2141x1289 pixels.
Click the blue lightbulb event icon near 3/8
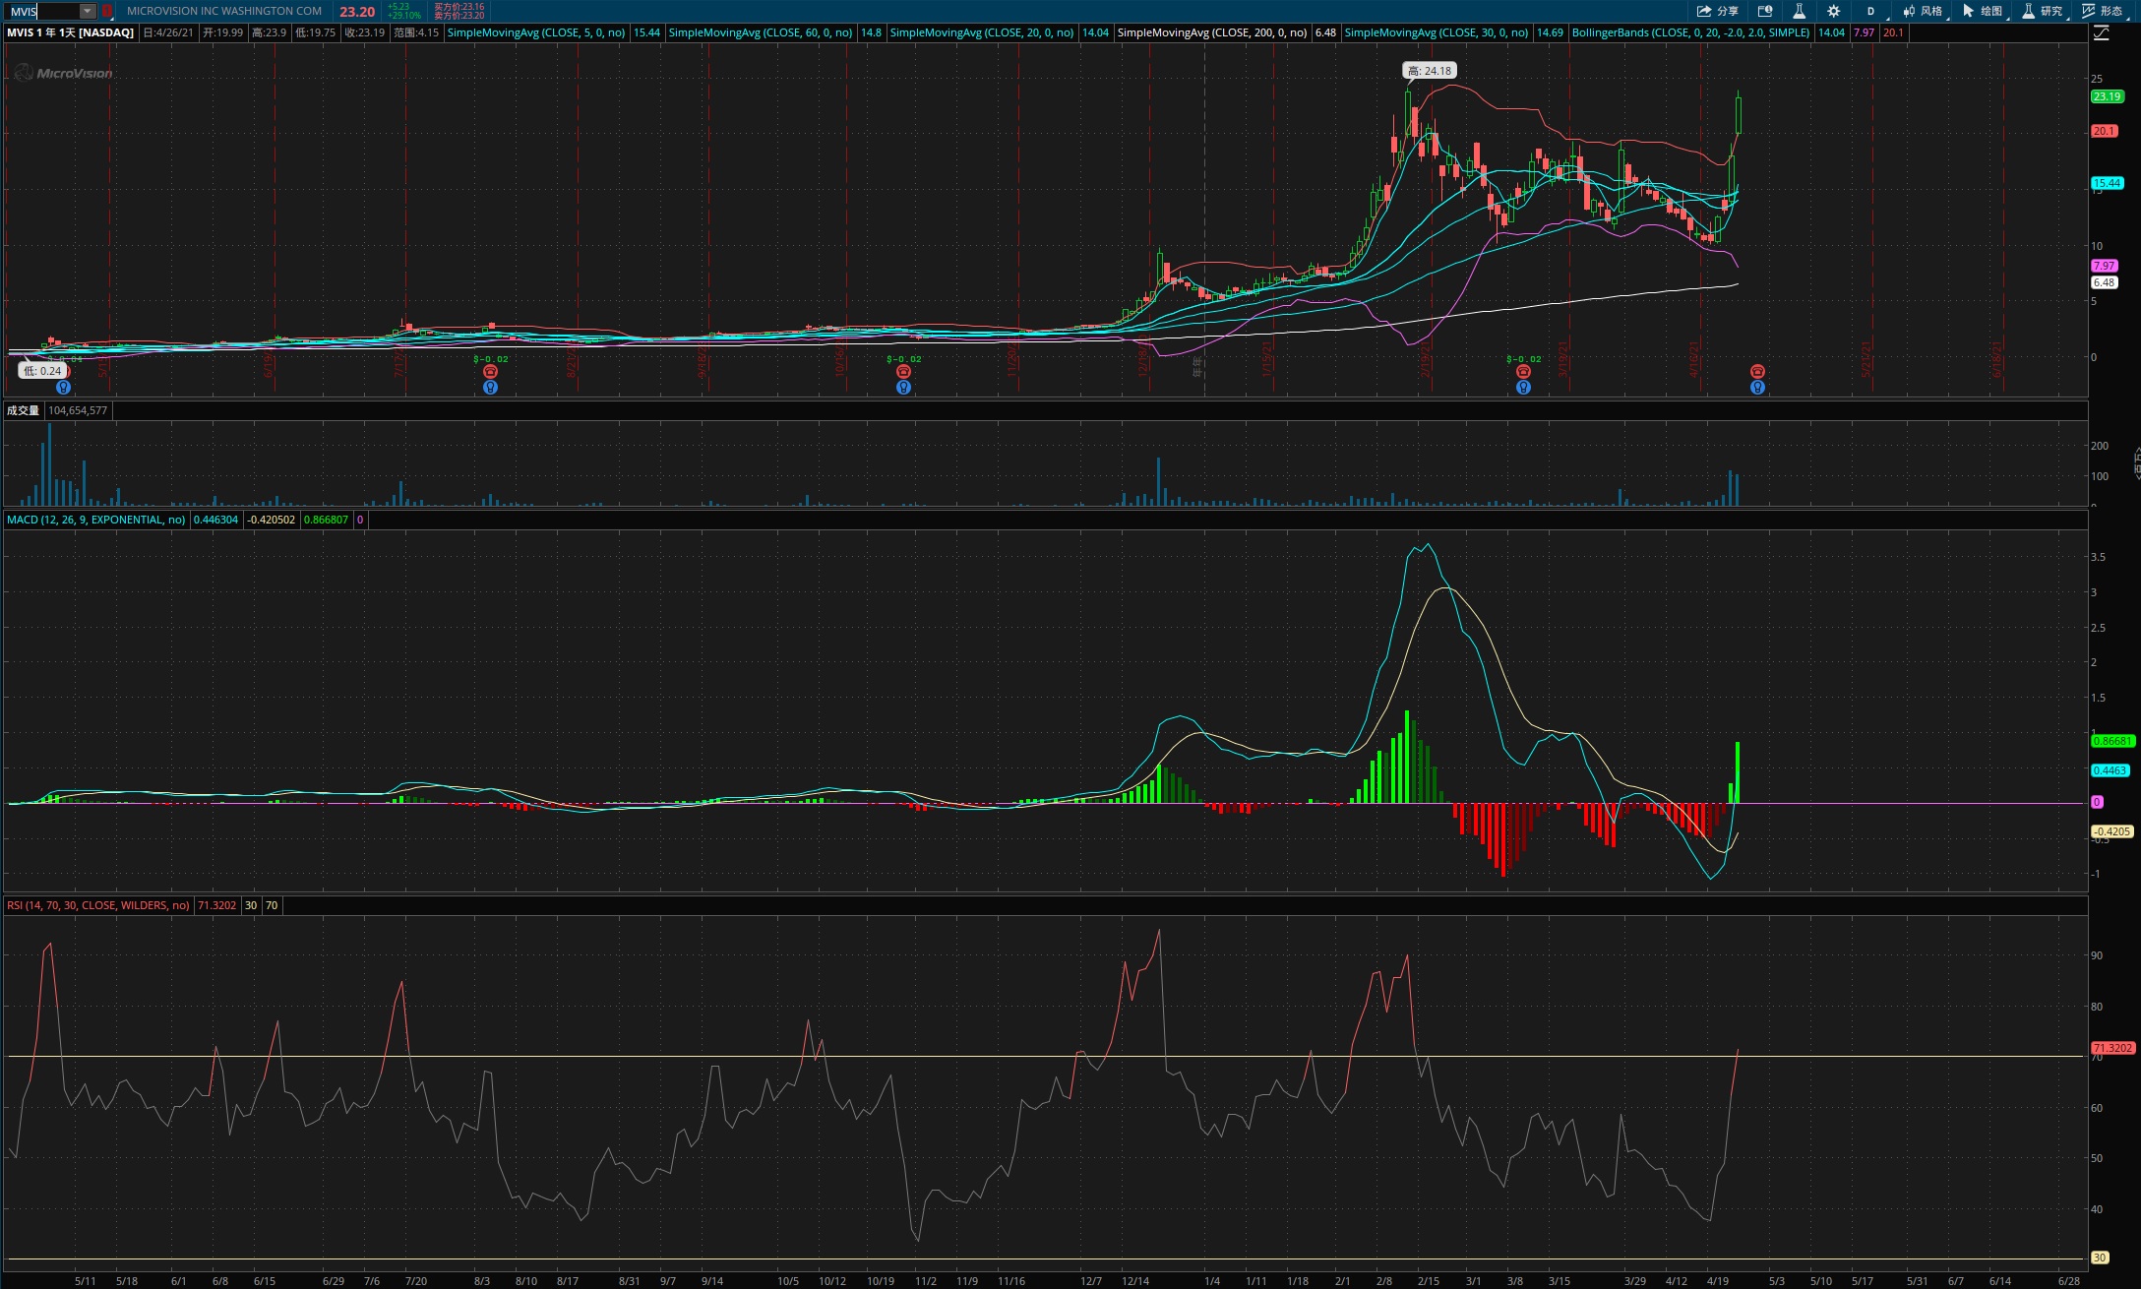[1523, 388]
